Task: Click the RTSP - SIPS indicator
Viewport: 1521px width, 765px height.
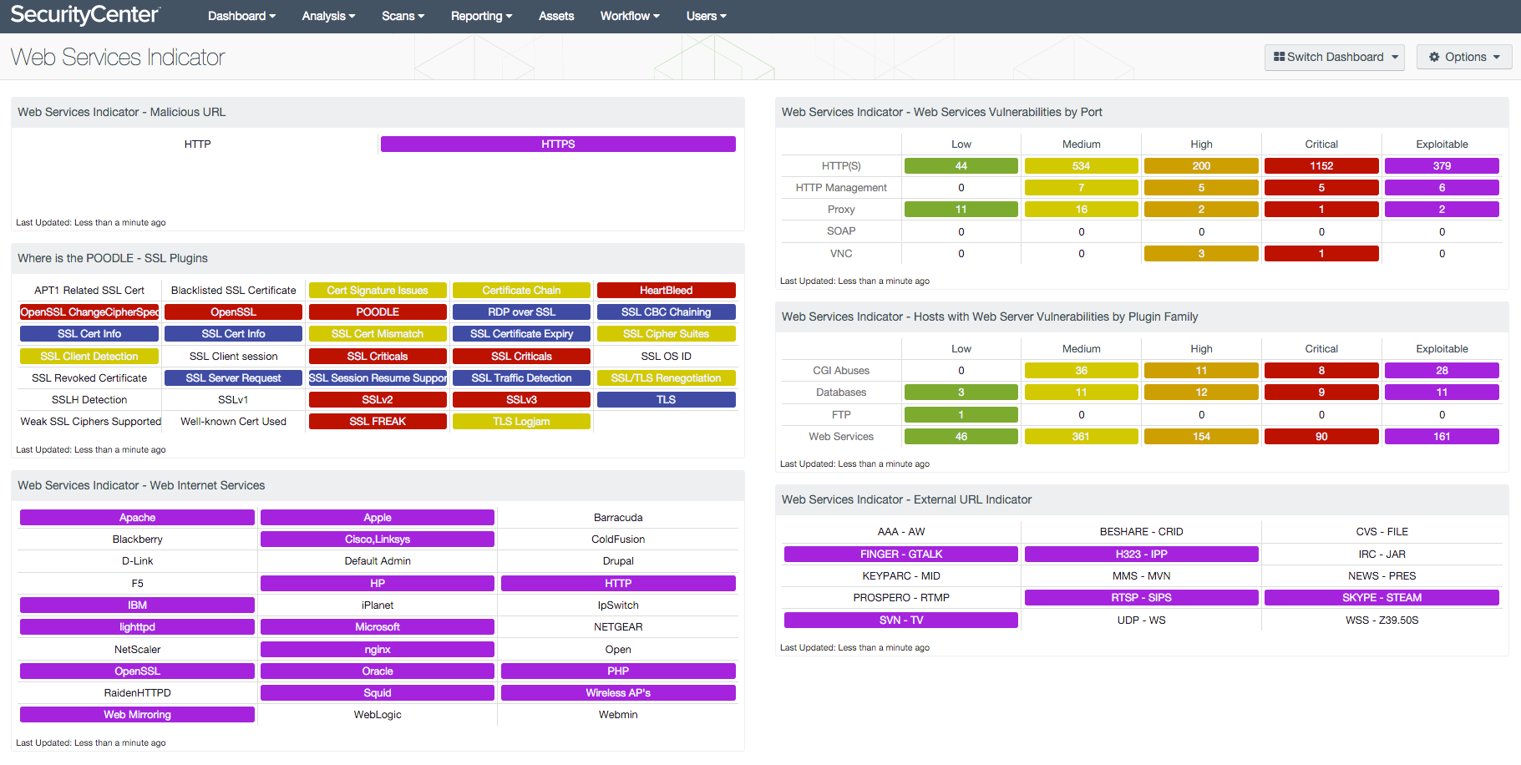Action: pos(1141,598)
